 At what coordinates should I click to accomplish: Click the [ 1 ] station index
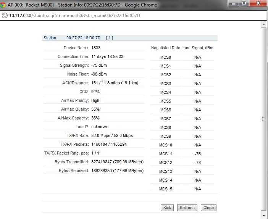pyautogui.click(x=110, y=38)
